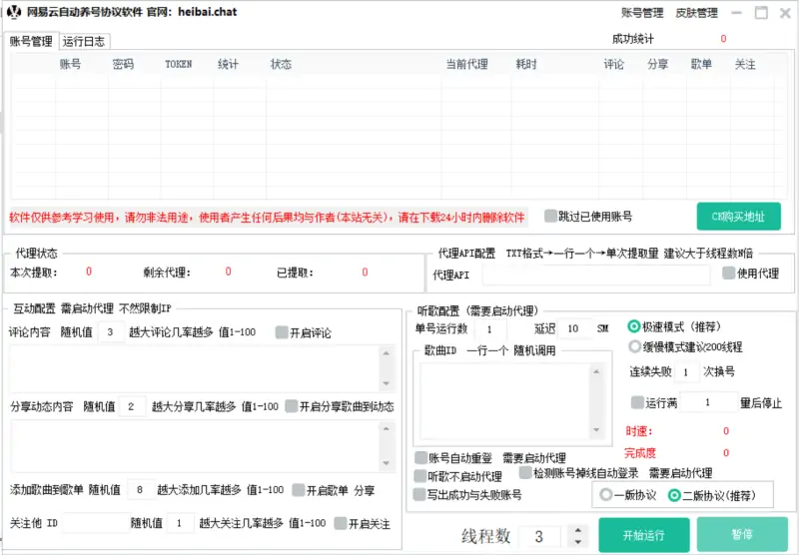799x555 pixels.
Task: Decrease thread count with the down arrow
Action: pos(575,543)
